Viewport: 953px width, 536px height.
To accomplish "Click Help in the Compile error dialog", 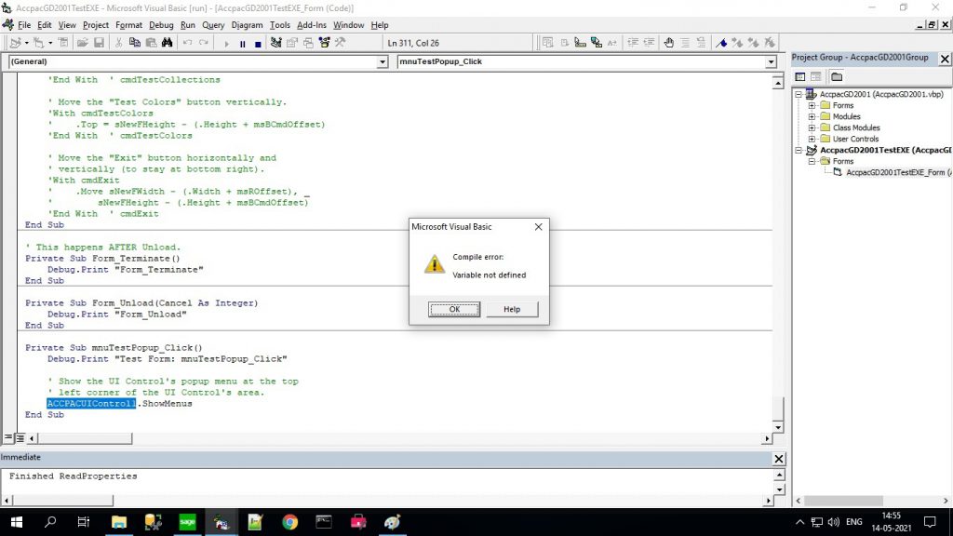I will pos(512,309).
